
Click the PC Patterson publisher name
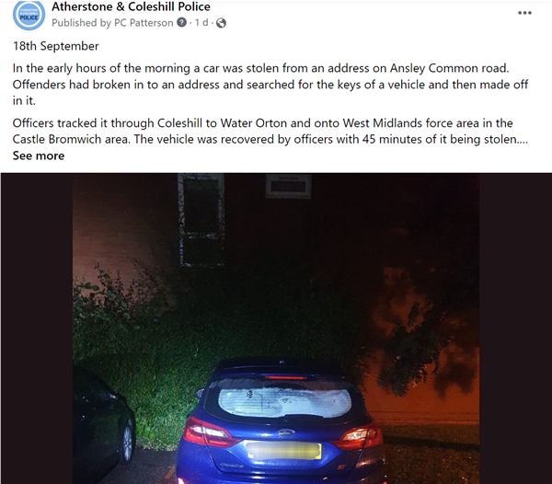pos(144,23)
